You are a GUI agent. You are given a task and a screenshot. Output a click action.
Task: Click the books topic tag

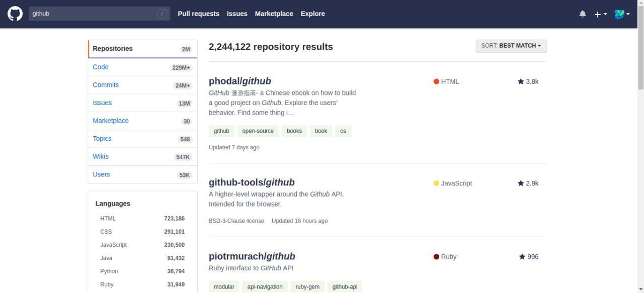[294, 131]
